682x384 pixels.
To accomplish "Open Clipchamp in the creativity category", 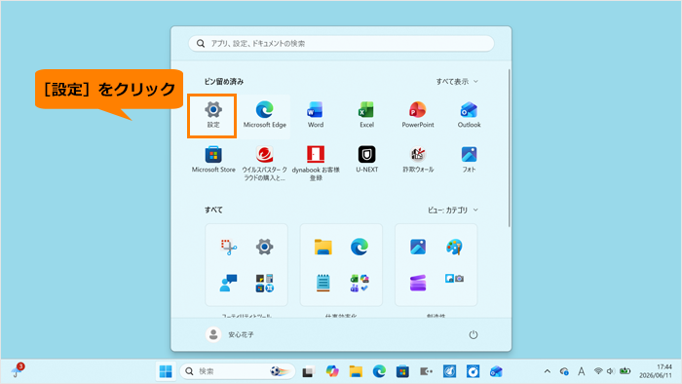I will tap(418, 283).
